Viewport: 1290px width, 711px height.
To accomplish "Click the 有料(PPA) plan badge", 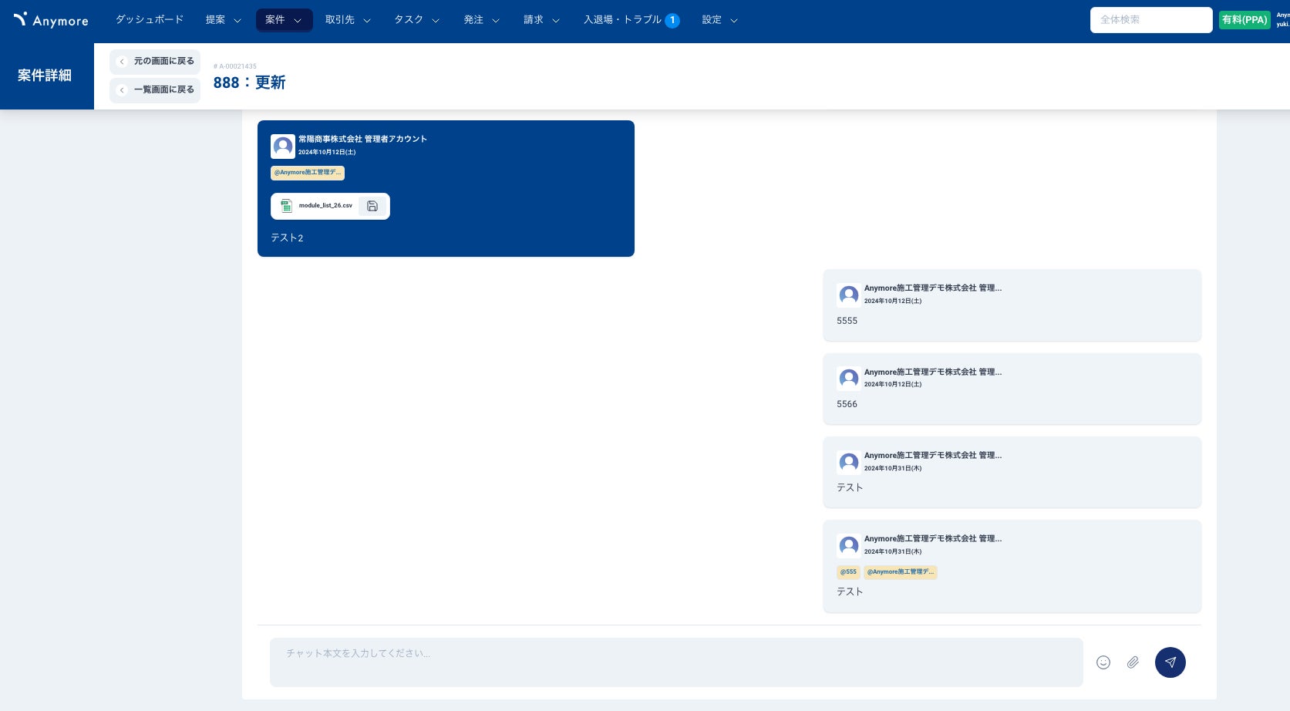I will click(x=1245, y=20).
